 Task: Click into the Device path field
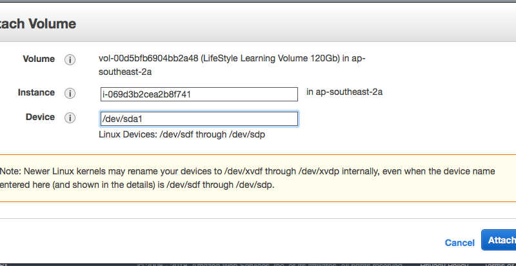(199, 119)
